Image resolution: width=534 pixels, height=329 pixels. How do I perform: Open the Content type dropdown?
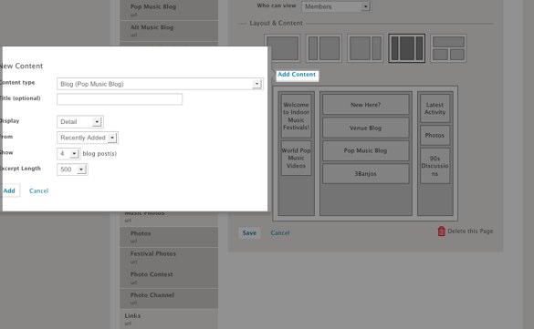pyautogui.click(x=160, y=84)
